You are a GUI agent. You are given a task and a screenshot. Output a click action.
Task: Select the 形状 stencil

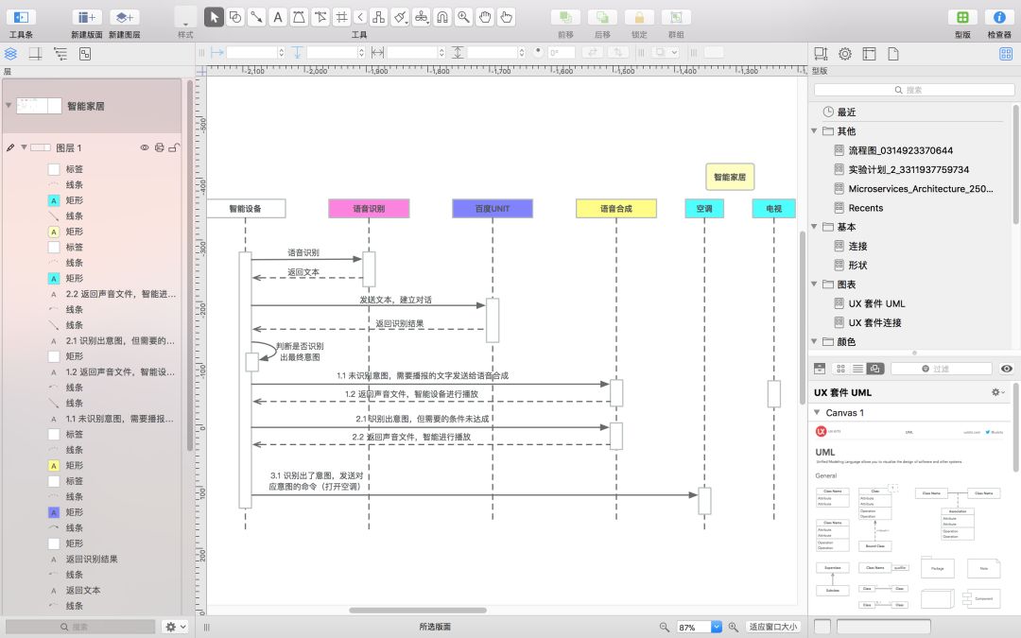pos(857,265)
